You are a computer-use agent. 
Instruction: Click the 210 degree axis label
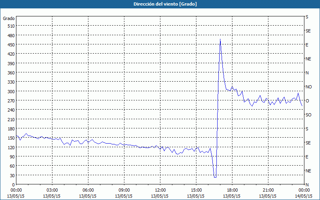tap(11, 119)
